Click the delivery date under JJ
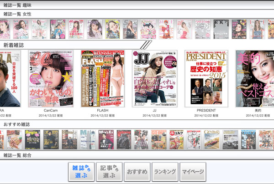 point(154,115)
